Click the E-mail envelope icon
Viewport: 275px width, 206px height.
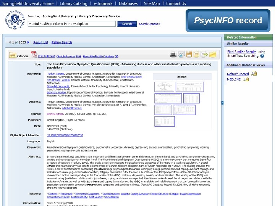click(x=181, y=55)
